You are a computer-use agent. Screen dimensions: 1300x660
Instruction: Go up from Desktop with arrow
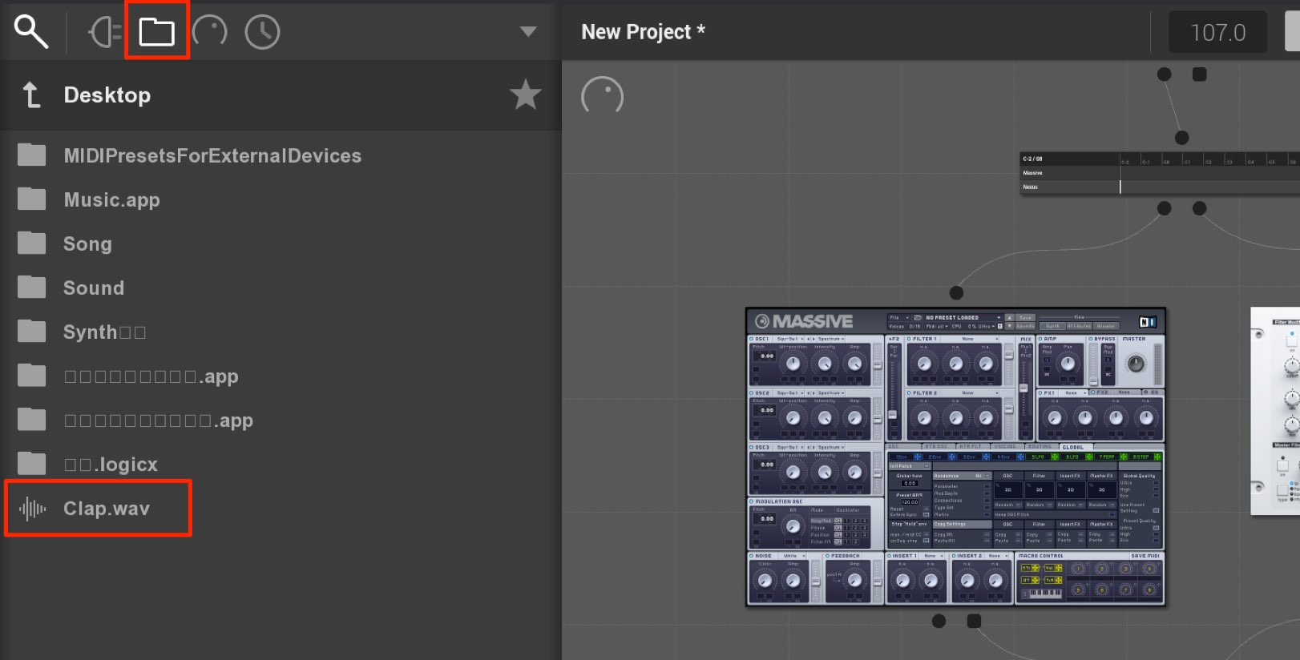30,95
